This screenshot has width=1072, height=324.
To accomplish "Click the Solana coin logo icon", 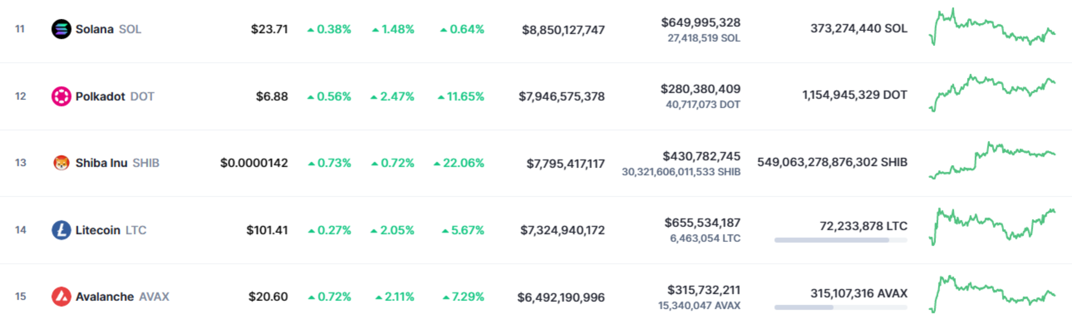I will [61, 29].
